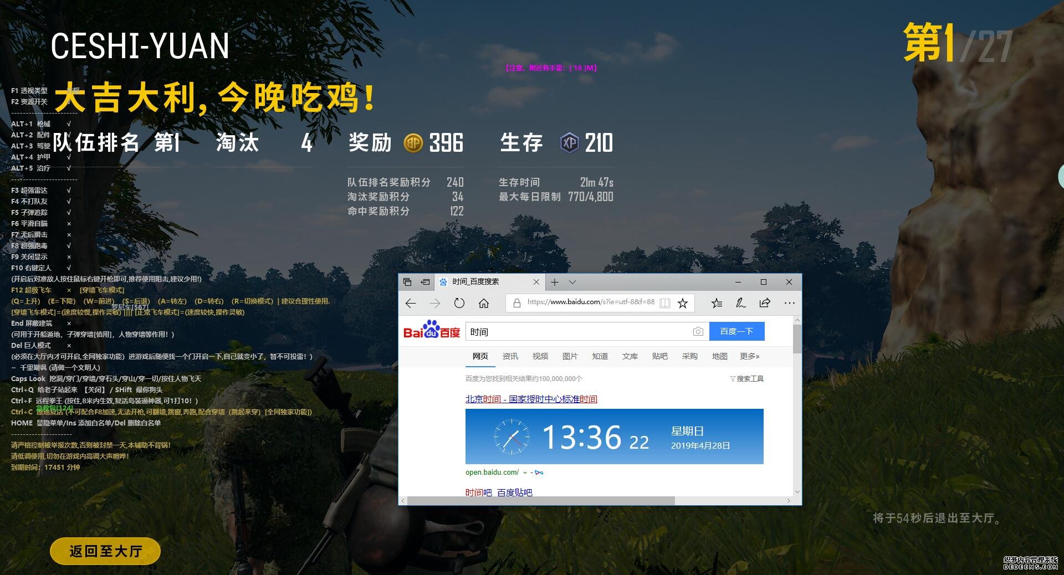Click the CESHI-YUAN player name
The width and height of the screenshot is (1064, 575).
pyautogui.click(x=140, y=45)
